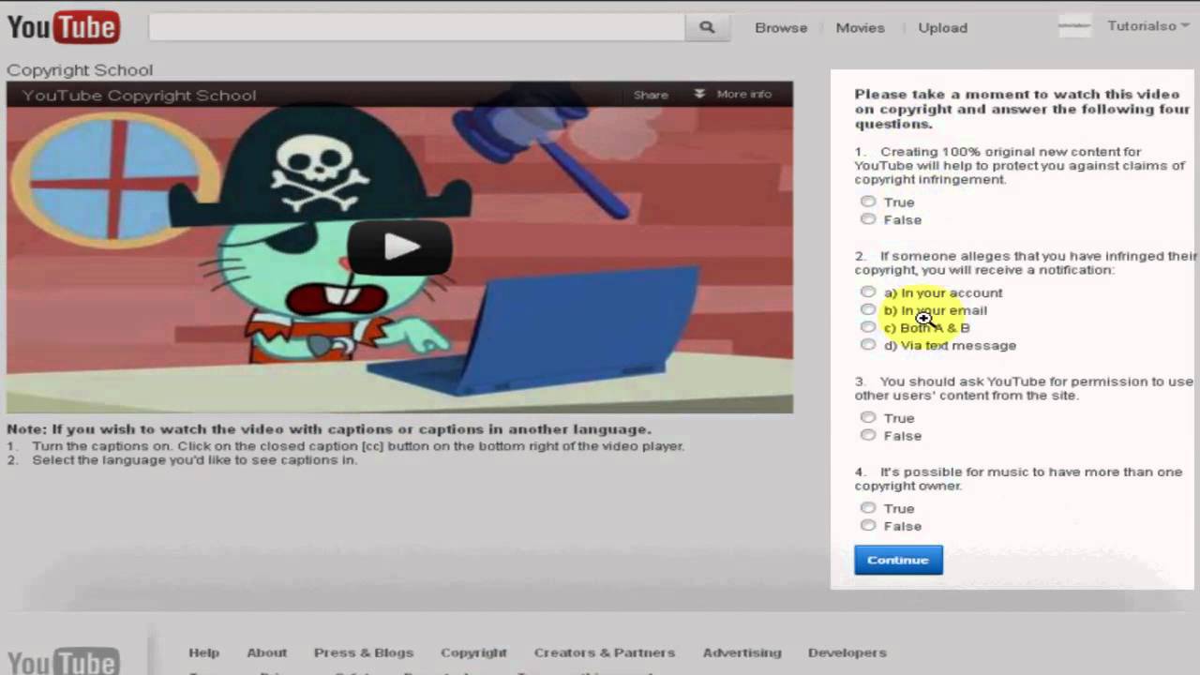The image size is (1200, 675).
Task: Click the footer YouTube logo
Action: [x=63, y=661]
